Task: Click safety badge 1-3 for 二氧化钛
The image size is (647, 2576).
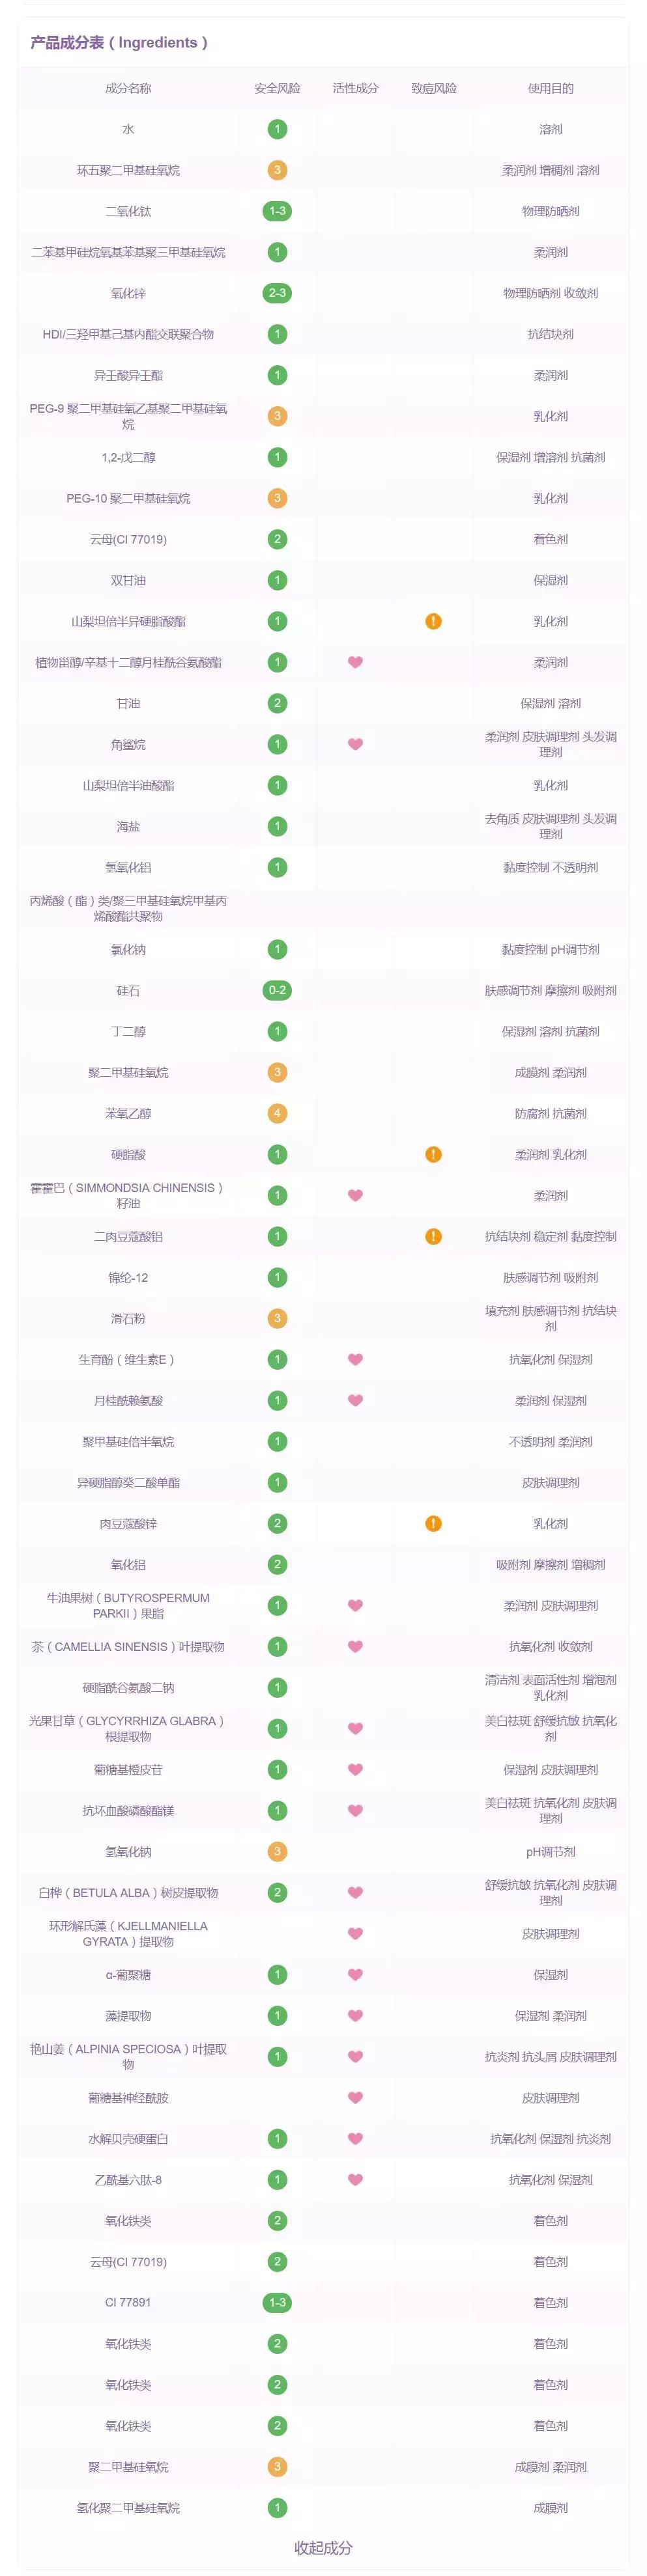Action: [278, 211]
